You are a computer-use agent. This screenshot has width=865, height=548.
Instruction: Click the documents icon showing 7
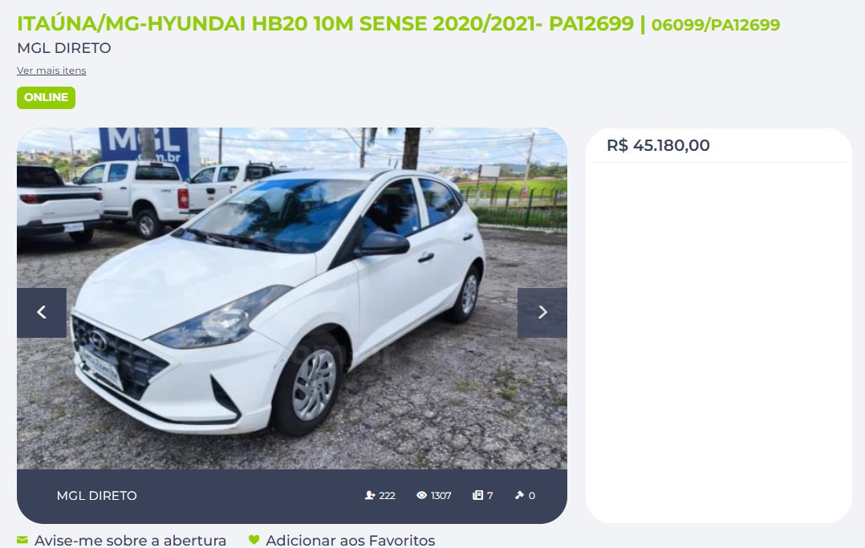pos(477,496)
